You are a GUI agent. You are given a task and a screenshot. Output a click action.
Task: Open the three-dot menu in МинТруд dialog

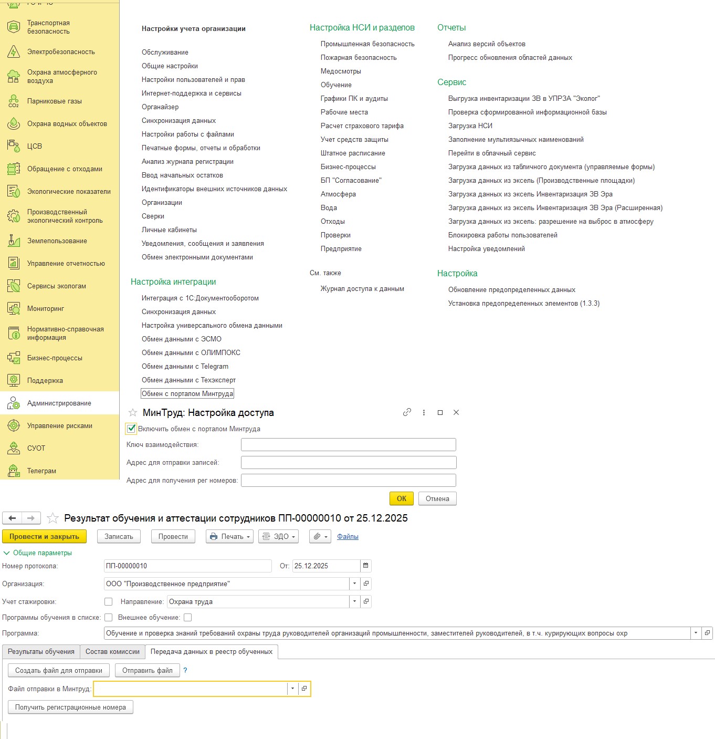[x=424, y=413]
